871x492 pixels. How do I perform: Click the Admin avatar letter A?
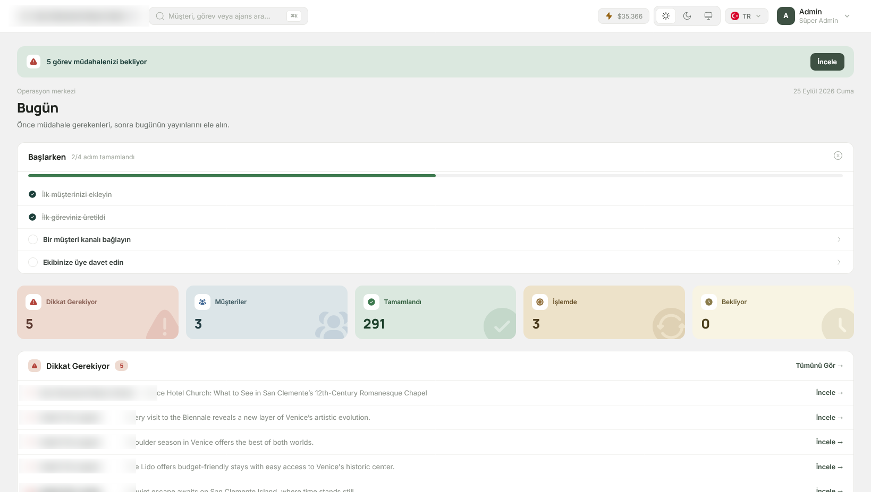(786, 16)
